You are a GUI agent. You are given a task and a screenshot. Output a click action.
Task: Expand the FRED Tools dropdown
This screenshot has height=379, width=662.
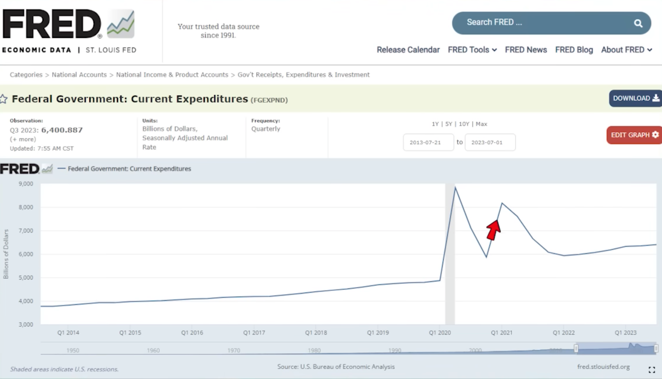(472, 50)
